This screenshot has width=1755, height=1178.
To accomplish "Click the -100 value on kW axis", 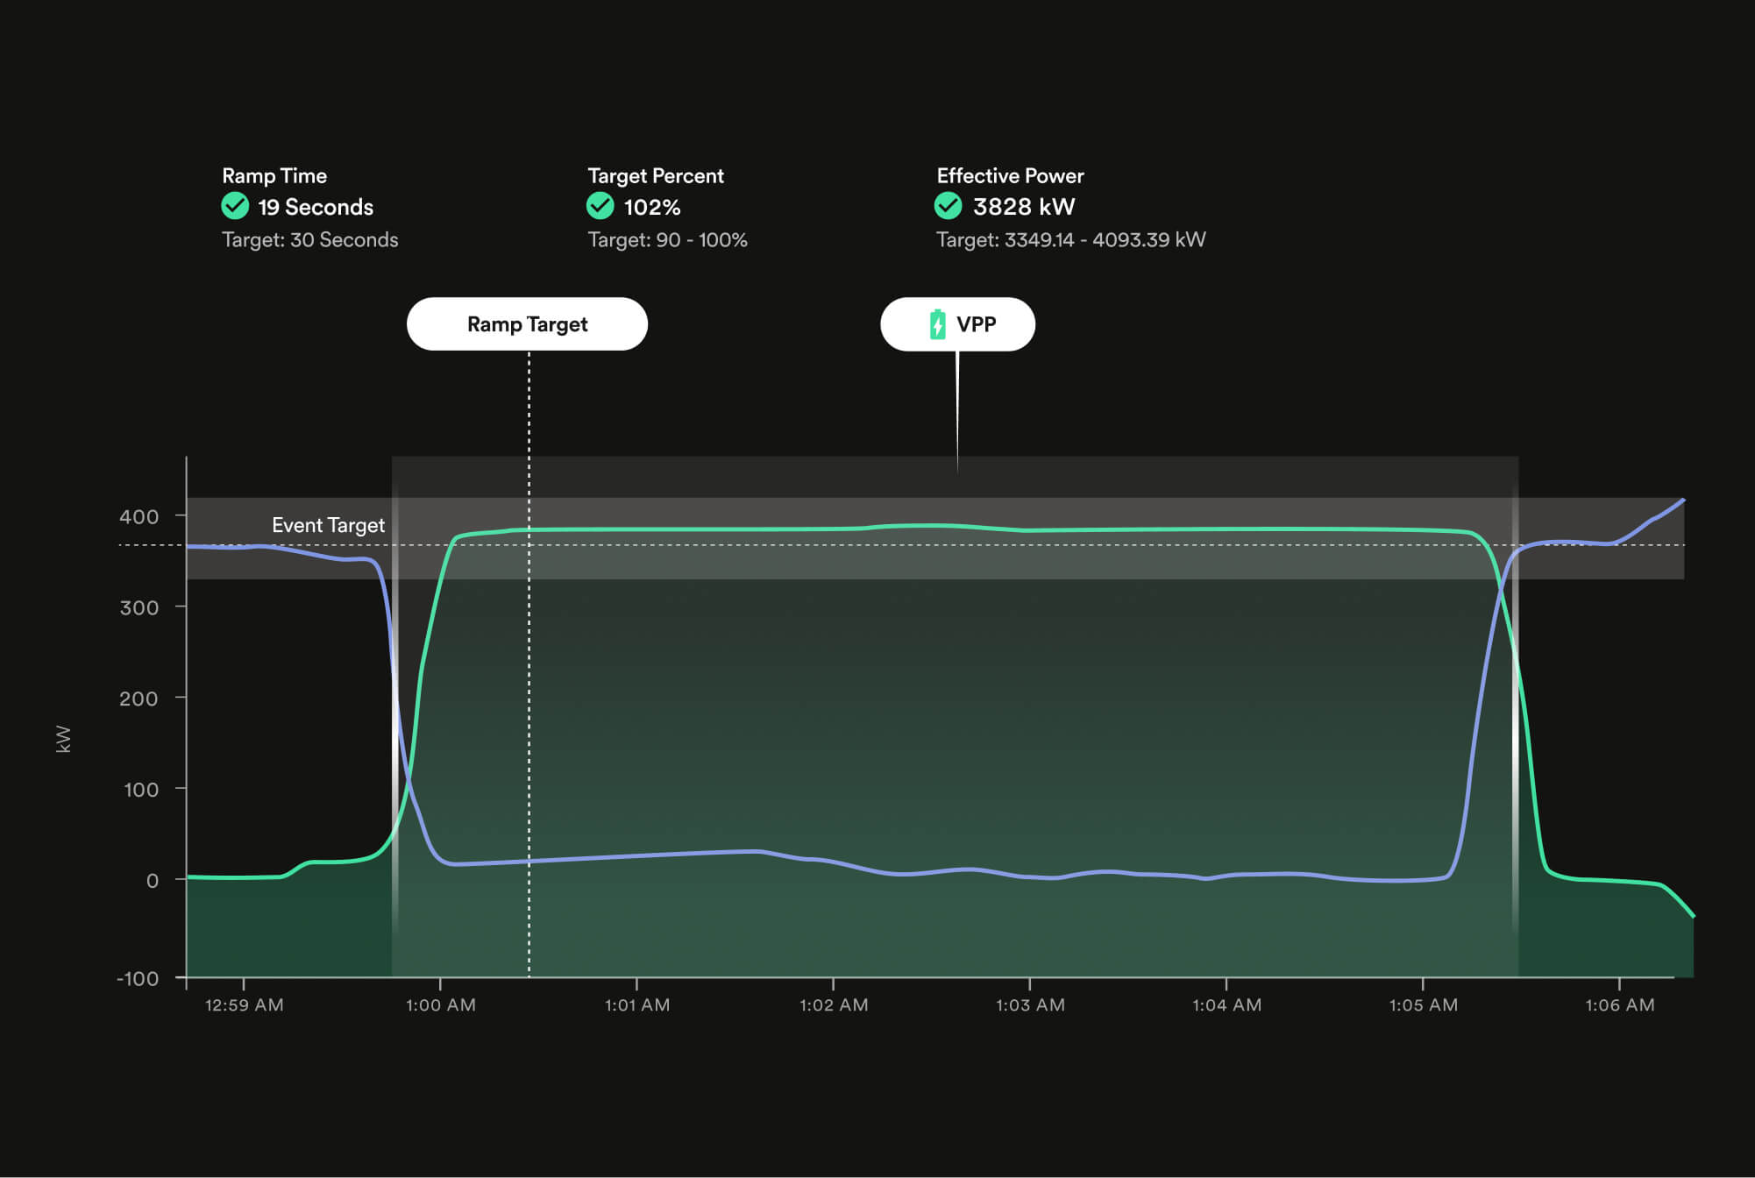I will tap(138, 978).
